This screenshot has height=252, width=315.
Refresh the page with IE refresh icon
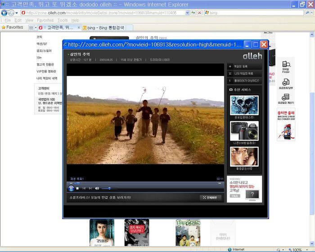click(x=193, y=13)
